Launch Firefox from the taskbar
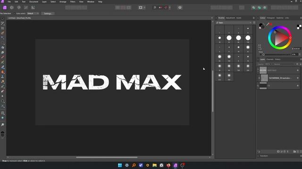The height and width of the screenshot is (169, 302). tap(168, 165)
